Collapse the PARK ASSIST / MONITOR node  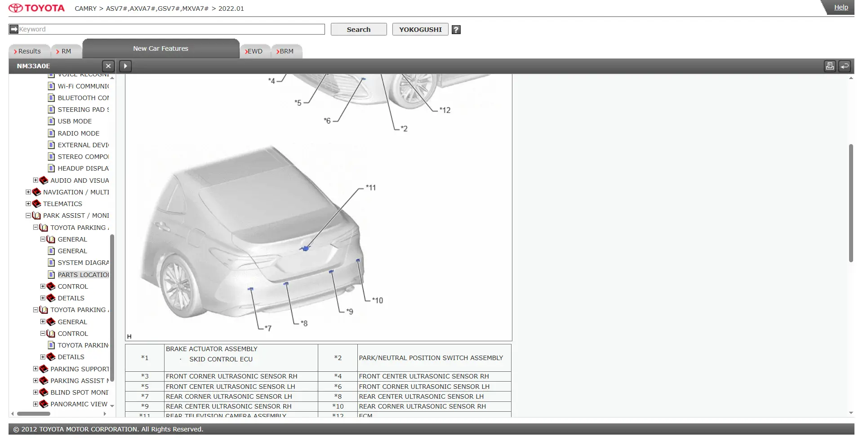28,216
